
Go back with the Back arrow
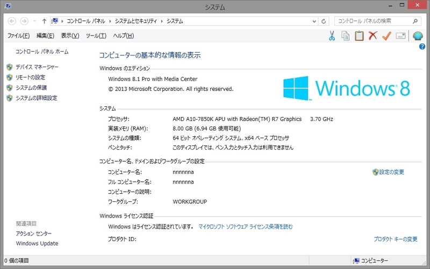(12, 21)
